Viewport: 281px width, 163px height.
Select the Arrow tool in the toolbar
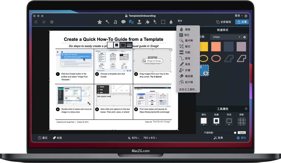click(x=107, y=22)
